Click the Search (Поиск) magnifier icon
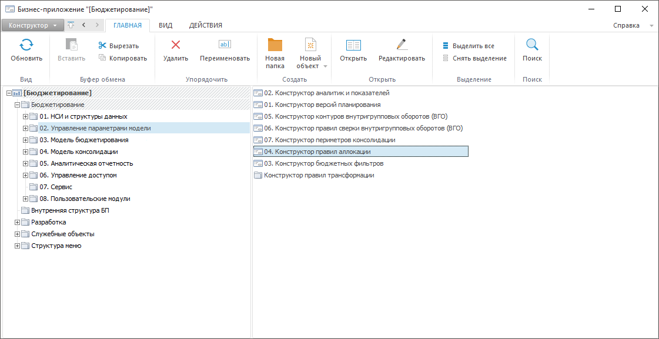This screenshot has height=339, width=659. (x=532, y=45)
